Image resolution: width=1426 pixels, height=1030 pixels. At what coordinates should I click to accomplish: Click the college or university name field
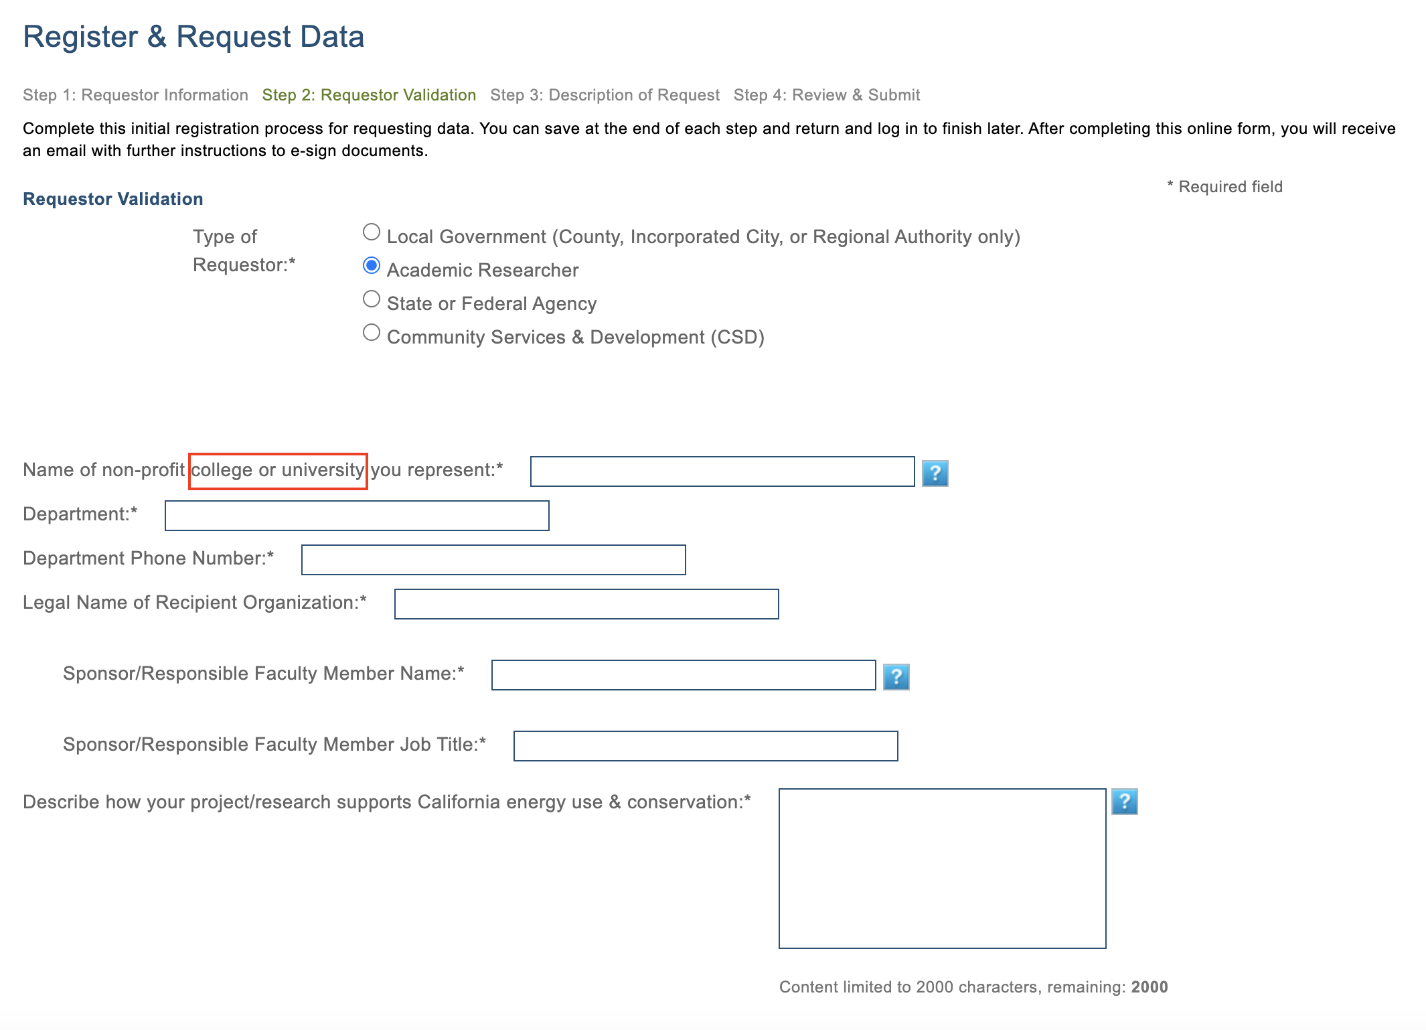[722, 471]
